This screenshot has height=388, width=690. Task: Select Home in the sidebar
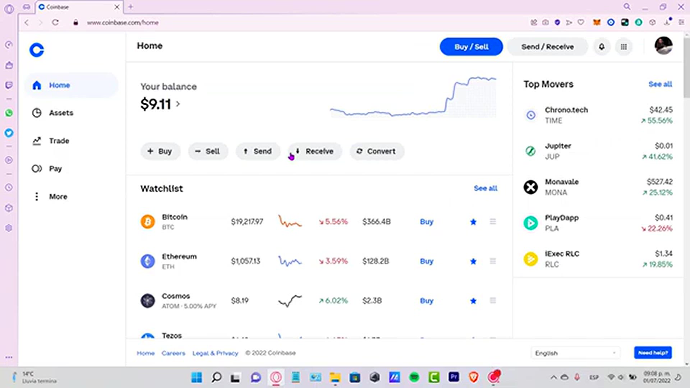(71, 85)
